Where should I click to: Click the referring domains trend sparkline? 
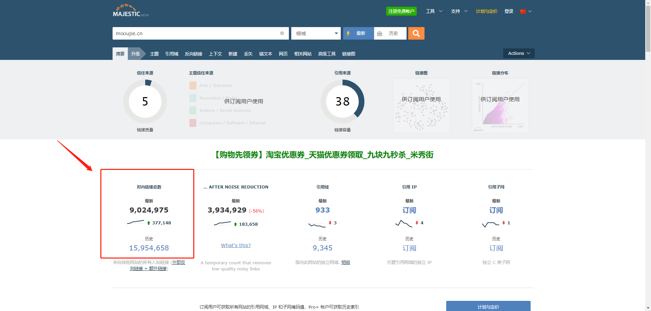tap(317, 224)
